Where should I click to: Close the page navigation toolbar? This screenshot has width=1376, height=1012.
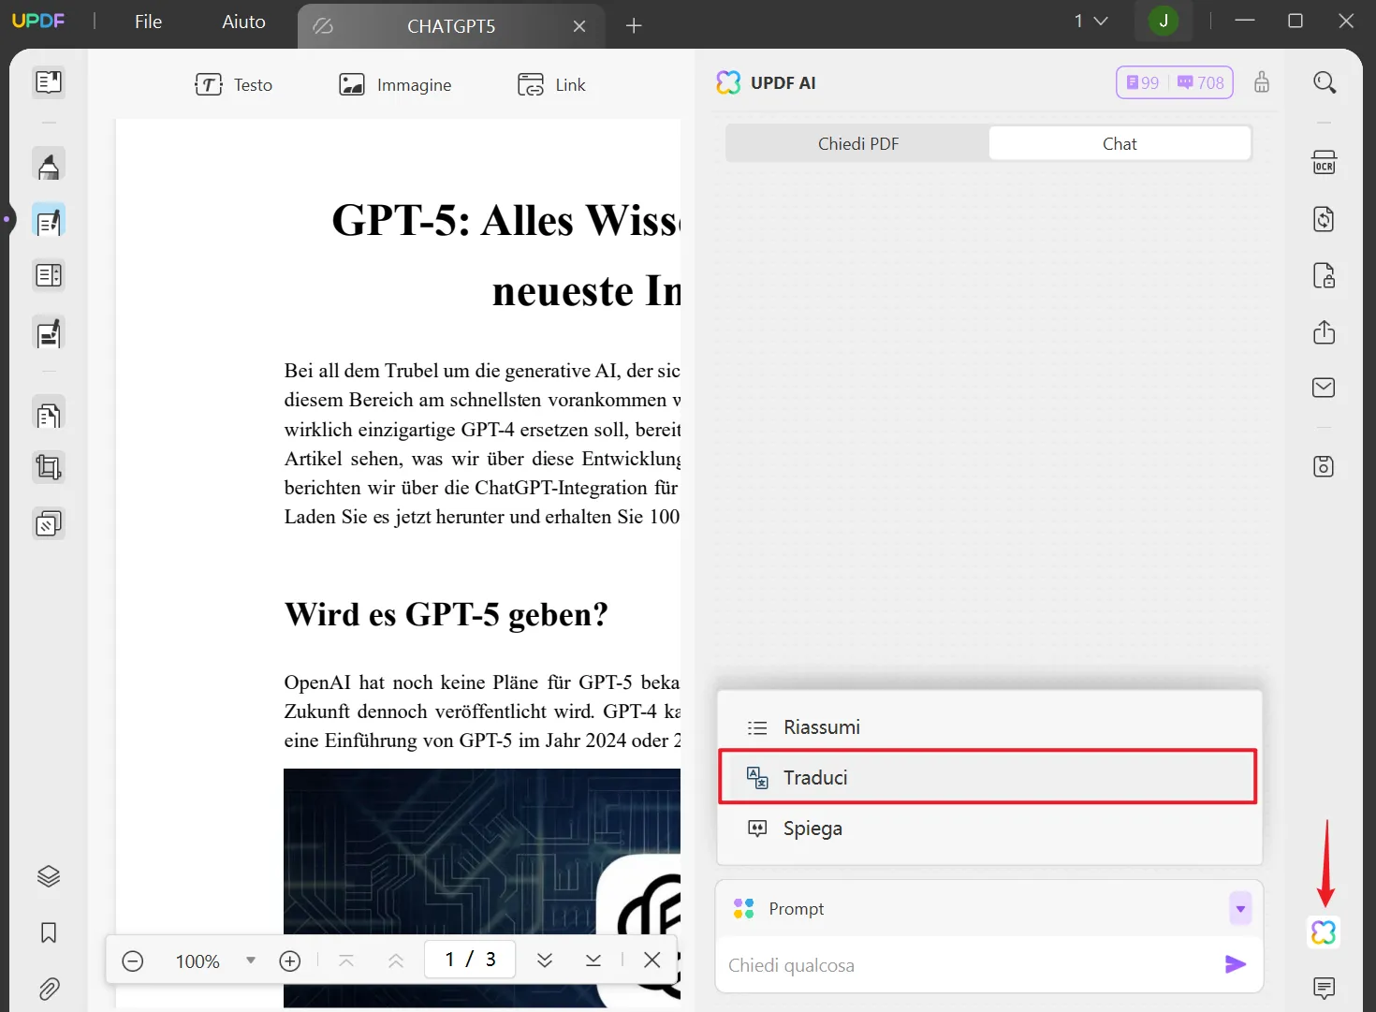[x=652, y=960]
